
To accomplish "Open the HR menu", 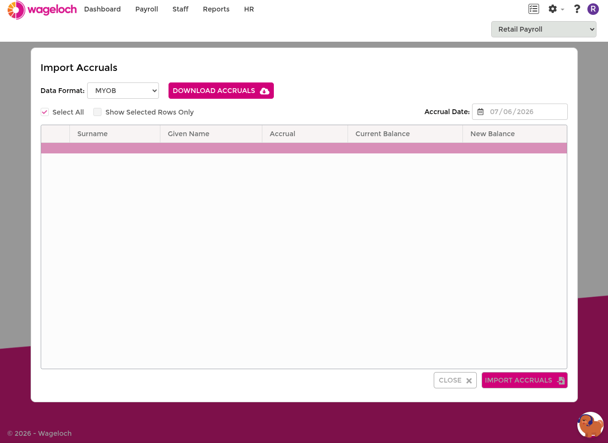I will pyautogui.click(x=249, y=9).
